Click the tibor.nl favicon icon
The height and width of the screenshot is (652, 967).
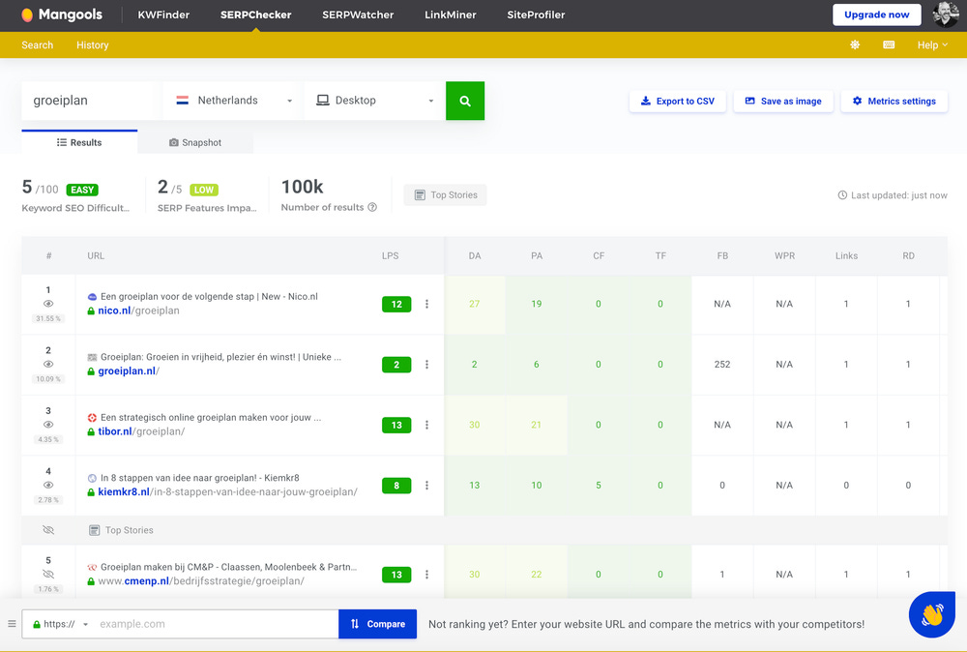coord(92,418)
